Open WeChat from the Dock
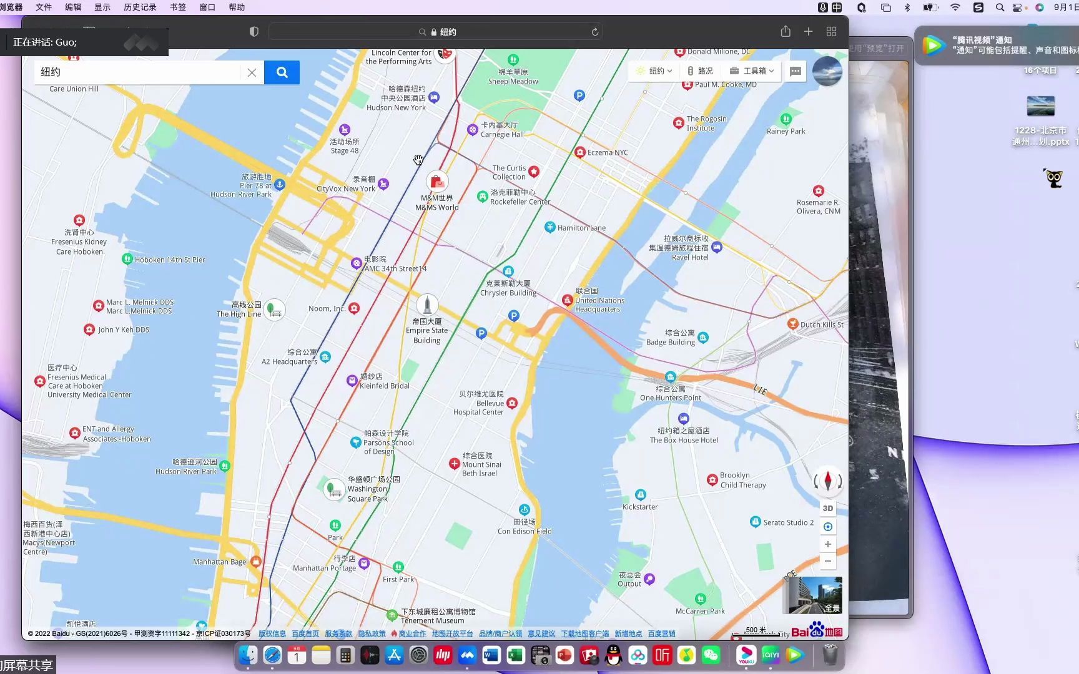Screen dimensions: 1079x674 pos(711,655)
